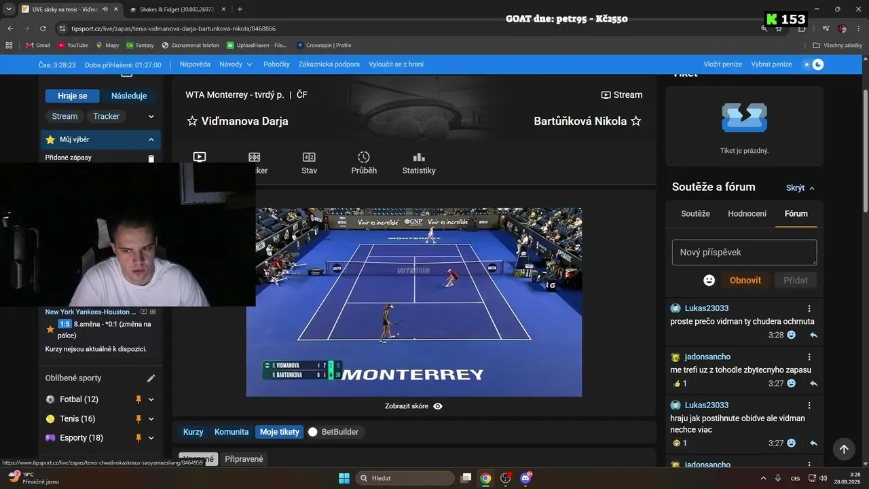Open options menu on 'hraju jak postihnute' post
This screenshot has height=489, width=869.
[x=809, y=405]
